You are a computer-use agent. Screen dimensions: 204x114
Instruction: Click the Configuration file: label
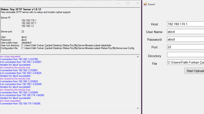click(x=9, y=48)
